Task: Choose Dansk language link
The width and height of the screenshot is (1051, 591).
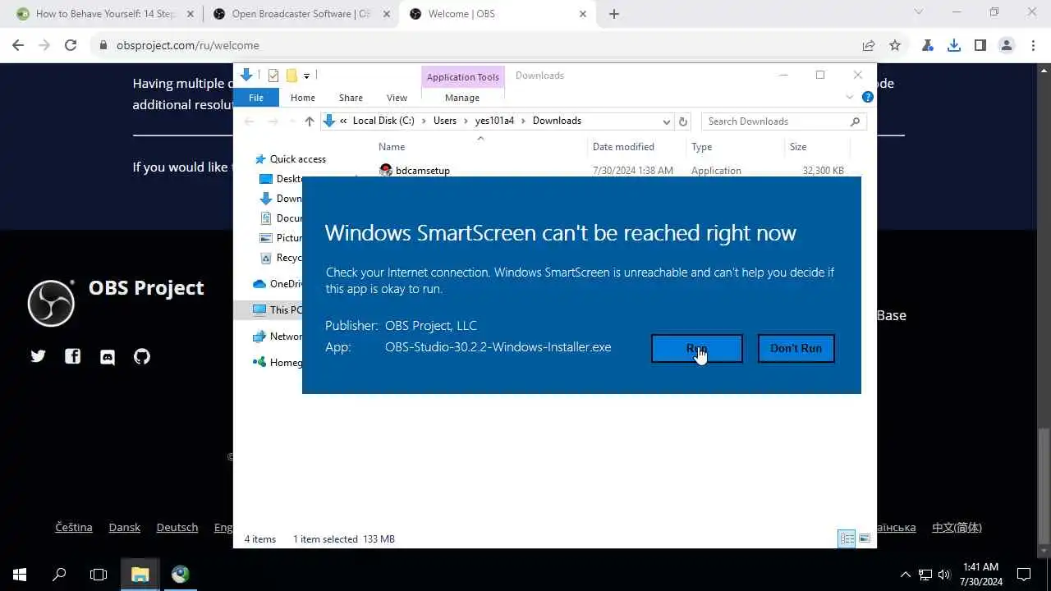Action: (125, 528)
